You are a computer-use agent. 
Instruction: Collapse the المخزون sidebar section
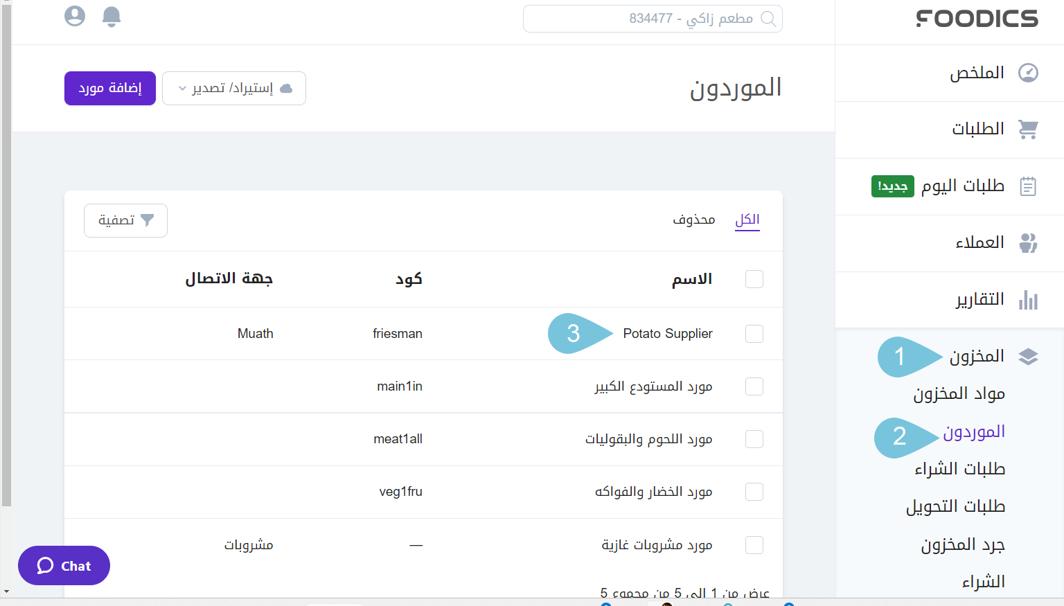pyautogui.click(x=977, y=357)
